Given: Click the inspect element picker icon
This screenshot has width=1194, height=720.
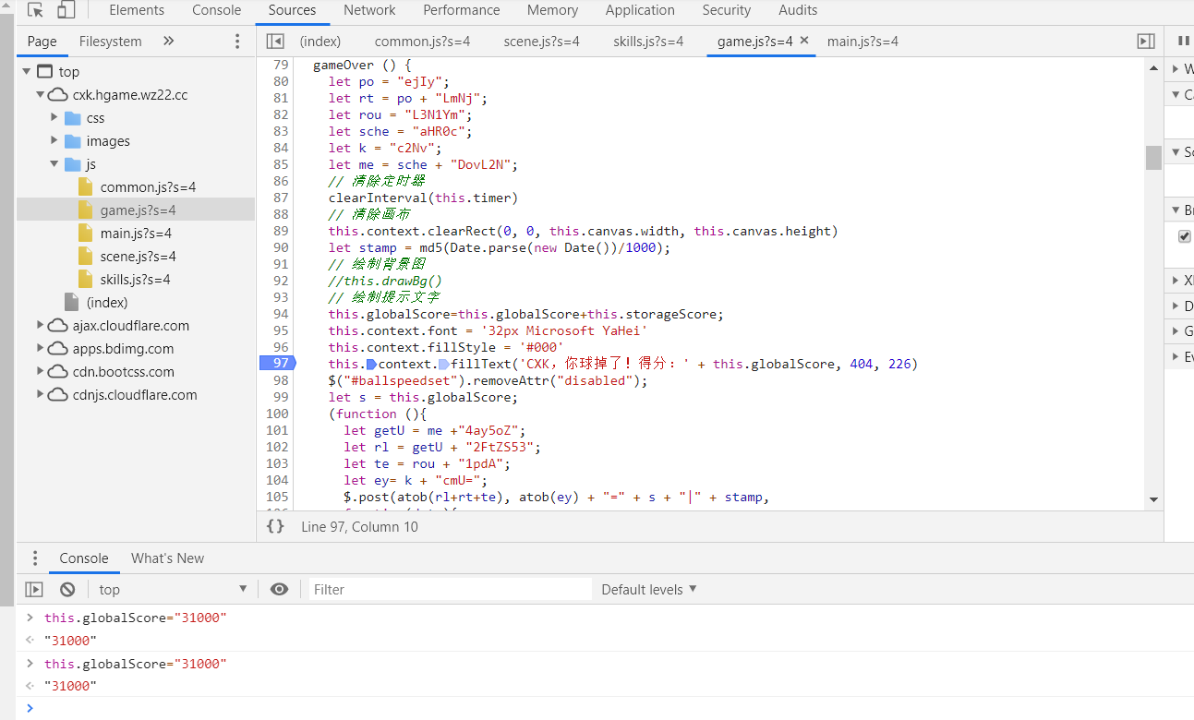Looking at the screenshot, I should pos(36,11).
